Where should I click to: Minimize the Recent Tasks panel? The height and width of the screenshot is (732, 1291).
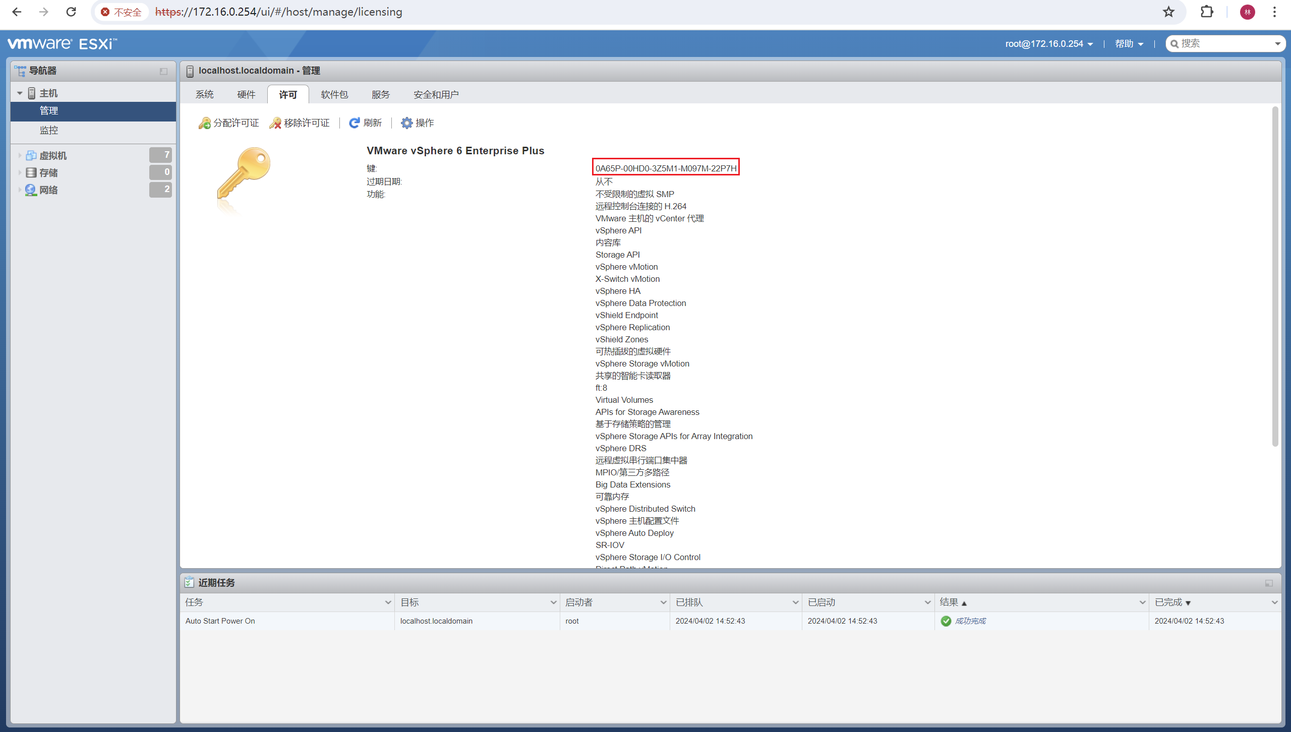(x=1269, y=583)
